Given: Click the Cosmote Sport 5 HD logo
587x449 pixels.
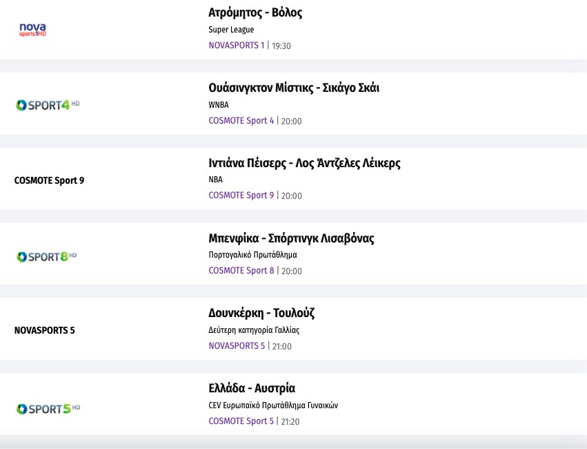Looking at the screenshot, I should tap(48, 408).
